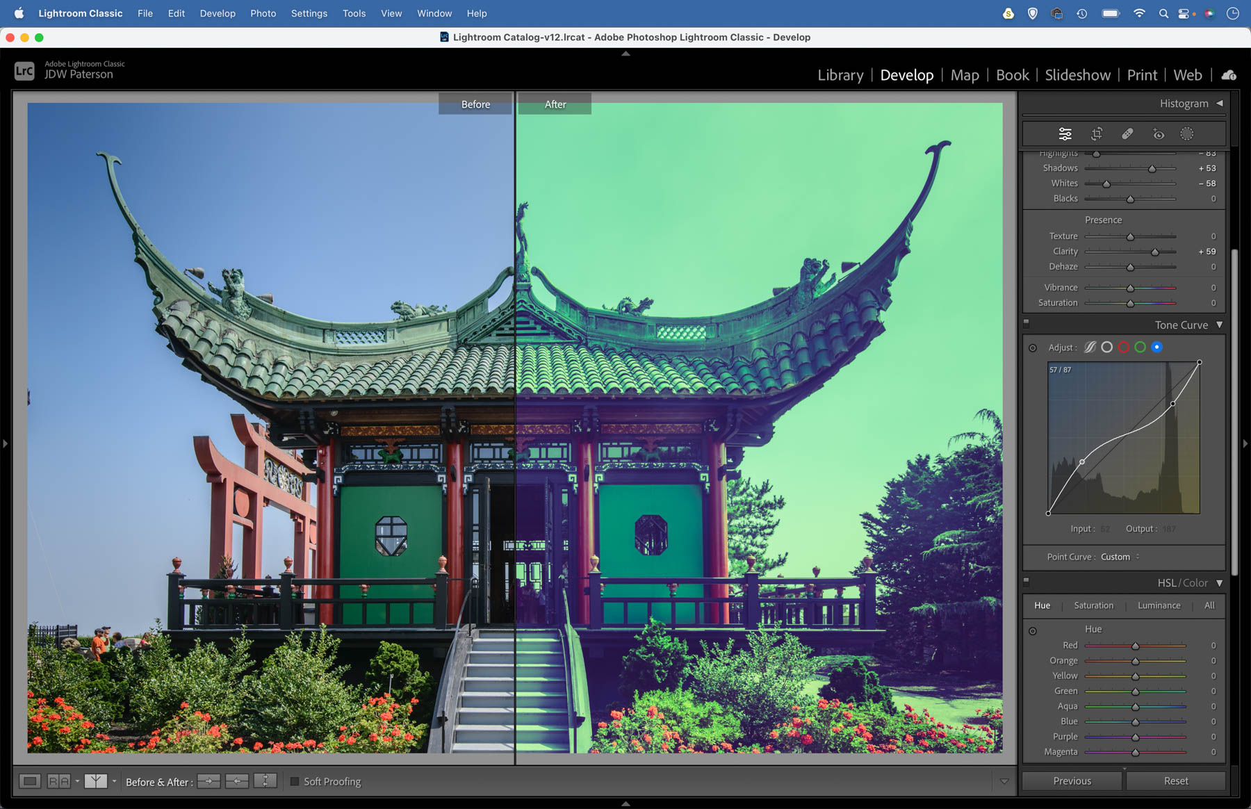Image resolution: width=1251 pixels, height=809 pixels.
Task: Enable the Soft Proofing checkbox
Action: click(x=295, y=781)
